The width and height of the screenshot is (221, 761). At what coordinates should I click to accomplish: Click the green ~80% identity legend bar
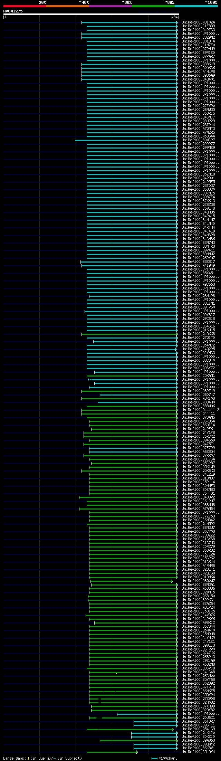click(153, 6)
